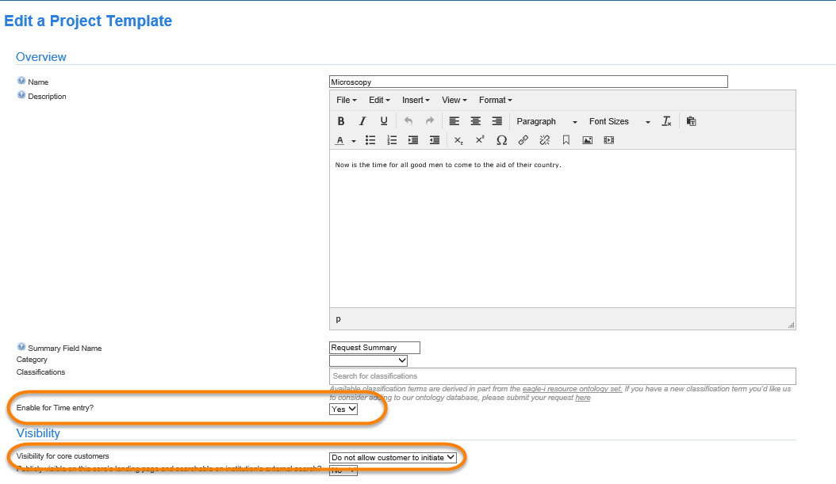This screenshot has height=484, width=836.
Task: Open the Font Sizes dropdown
Action: 619,121
